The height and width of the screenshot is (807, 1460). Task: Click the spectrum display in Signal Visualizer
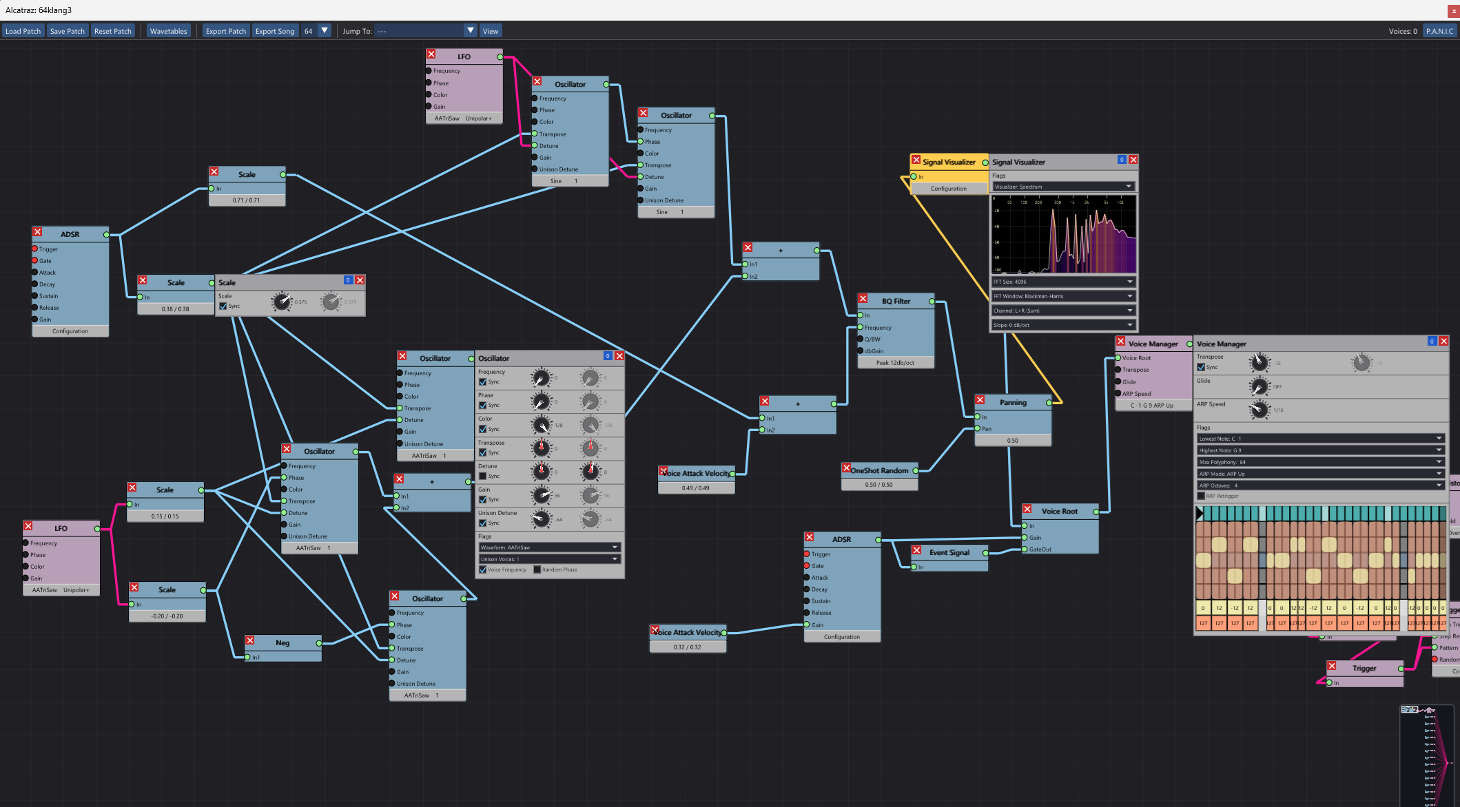pyautogui.click(x=1064, y=234)
